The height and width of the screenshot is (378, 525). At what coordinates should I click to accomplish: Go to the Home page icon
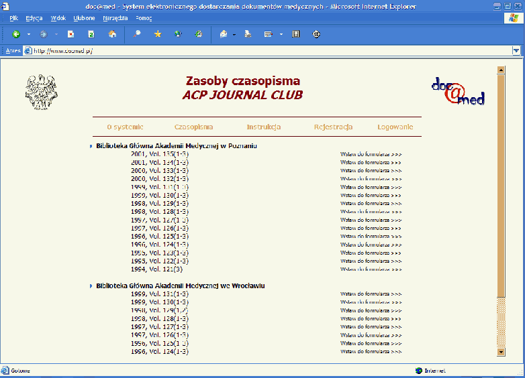112,34
